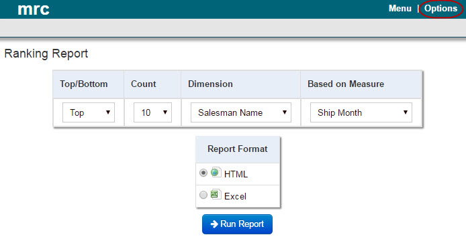Select the Excel radio button
The height and width of the screenshot is (249, 466).
click(203, 195)
